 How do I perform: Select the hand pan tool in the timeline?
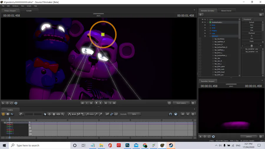(x=54, y=114)
